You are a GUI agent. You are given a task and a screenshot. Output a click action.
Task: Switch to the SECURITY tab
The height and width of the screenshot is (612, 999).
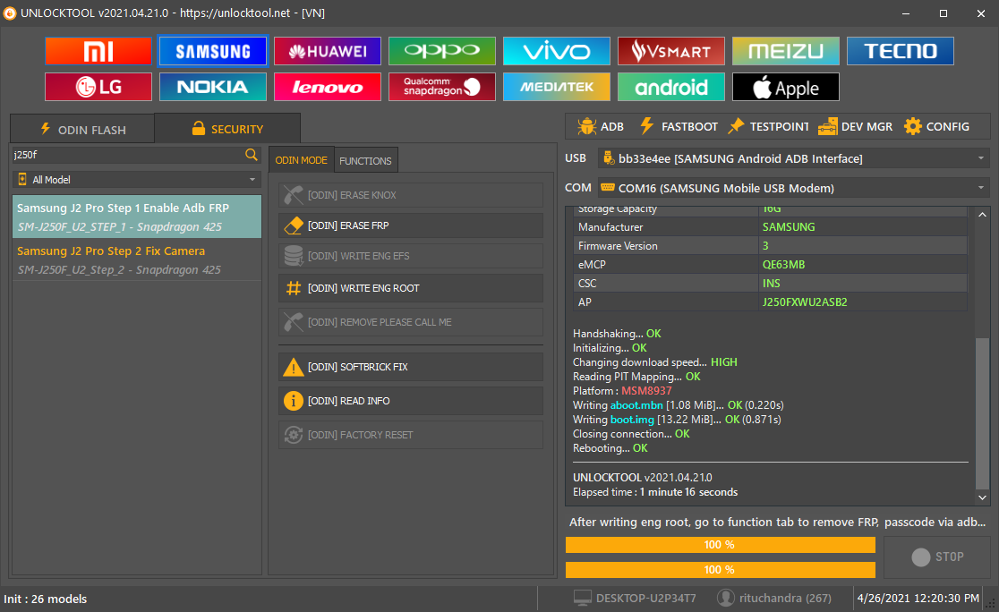(x=227, y=129)
